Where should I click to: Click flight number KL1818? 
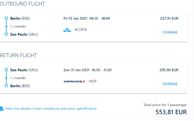(81, 30)
